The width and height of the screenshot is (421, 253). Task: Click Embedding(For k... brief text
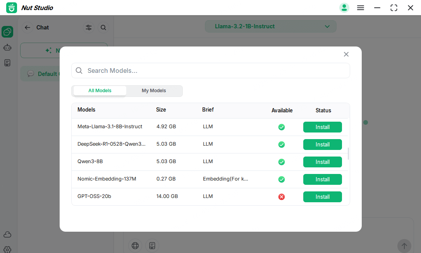coord(225,179)
